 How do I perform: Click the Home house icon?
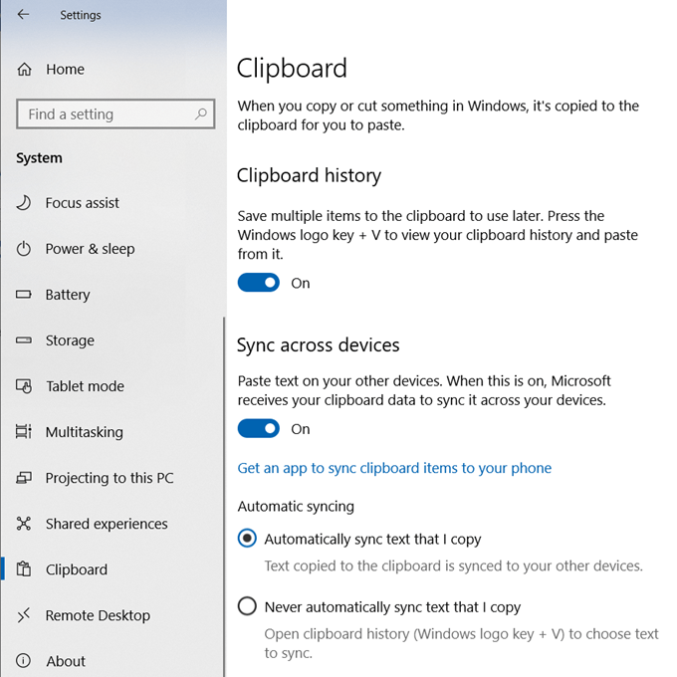[x=24, y=69]
